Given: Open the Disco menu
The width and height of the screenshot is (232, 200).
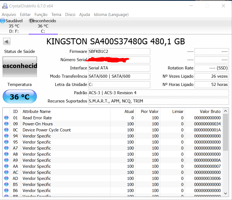Looking at the screenshot, I should [x=70, y=15].
